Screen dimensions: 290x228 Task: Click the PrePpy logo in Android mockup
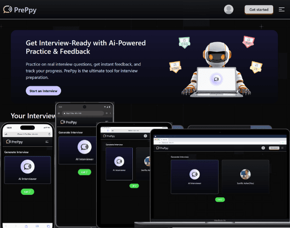(x=68, y=122)
